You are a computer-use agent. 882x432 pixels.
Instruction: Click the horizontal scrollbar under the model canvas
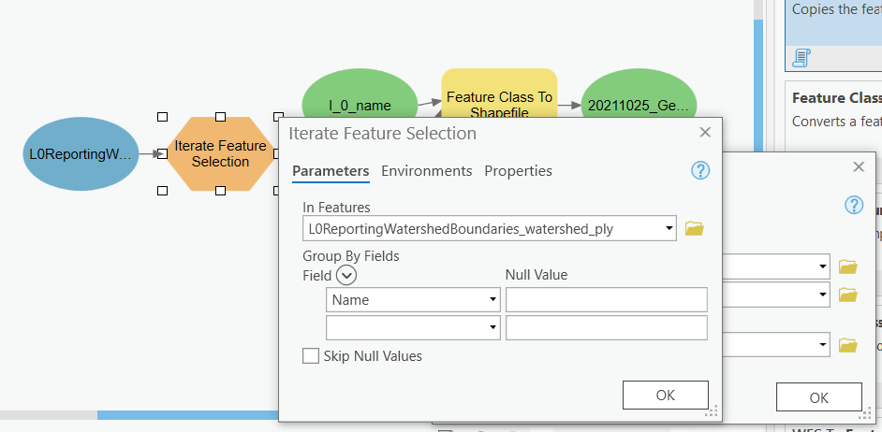coord(187,414)
